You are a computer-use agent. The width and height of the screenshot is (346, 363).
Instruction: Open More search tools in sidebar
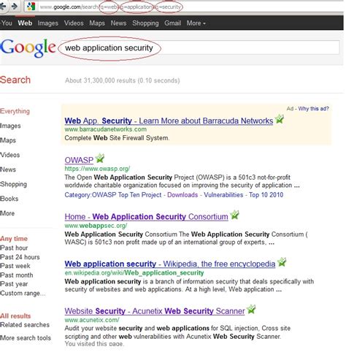coord(26,338)
